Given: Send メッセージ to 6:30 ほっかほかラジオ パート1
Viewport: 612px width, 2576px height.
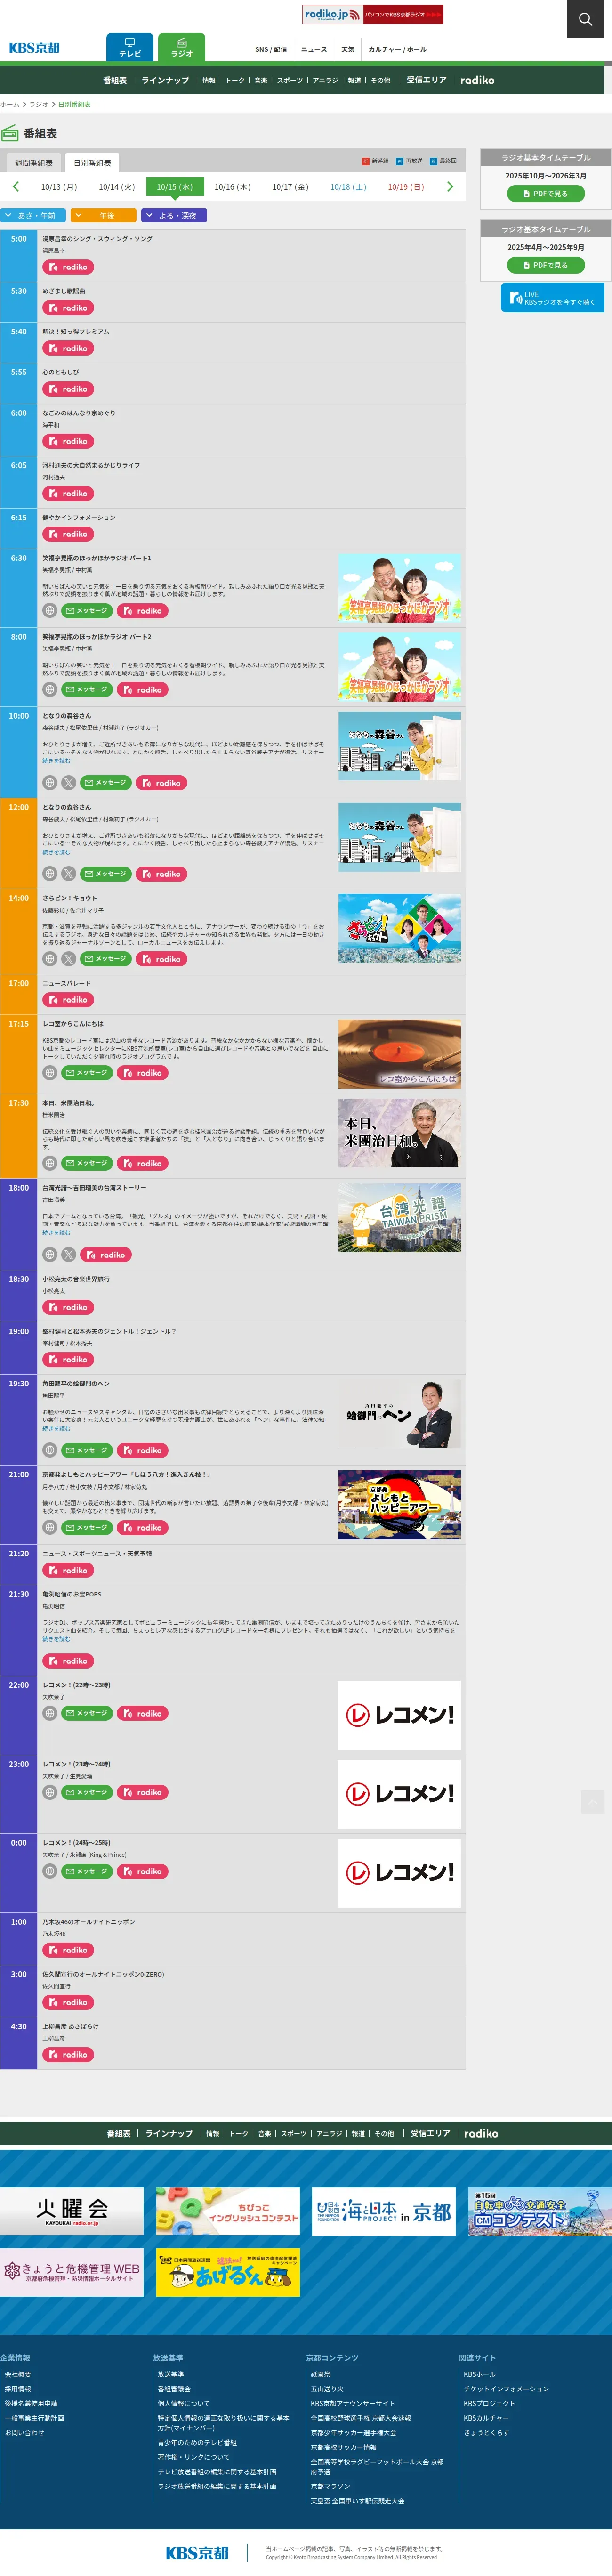Looking at the screenshot, I should coord(87,610).
